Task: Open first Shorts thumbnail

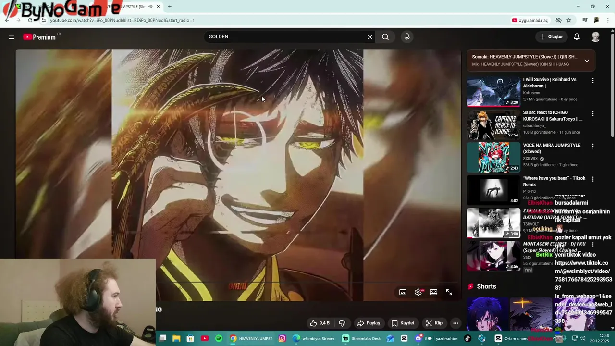Action: tap(488, 313)
